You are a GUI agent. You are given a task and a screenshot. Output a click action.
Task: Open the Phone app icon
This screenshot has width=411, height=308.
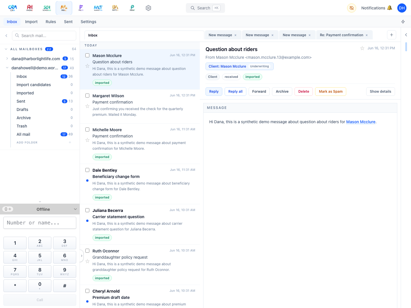30,8
